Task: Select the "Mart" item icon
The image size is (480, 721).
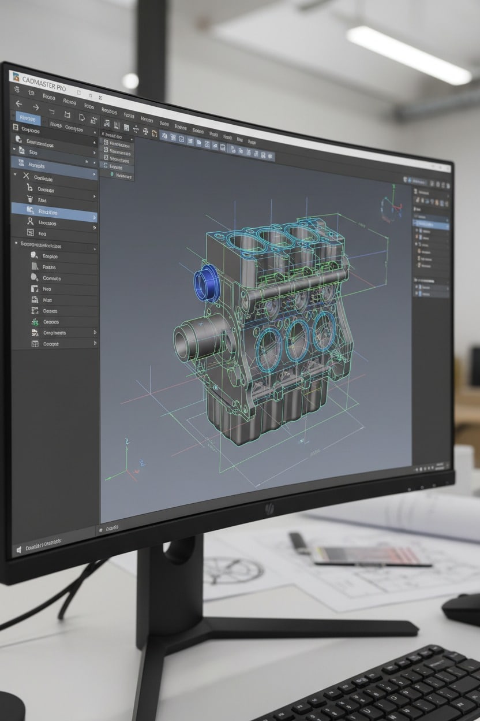Action: click(x=33, y=299)
